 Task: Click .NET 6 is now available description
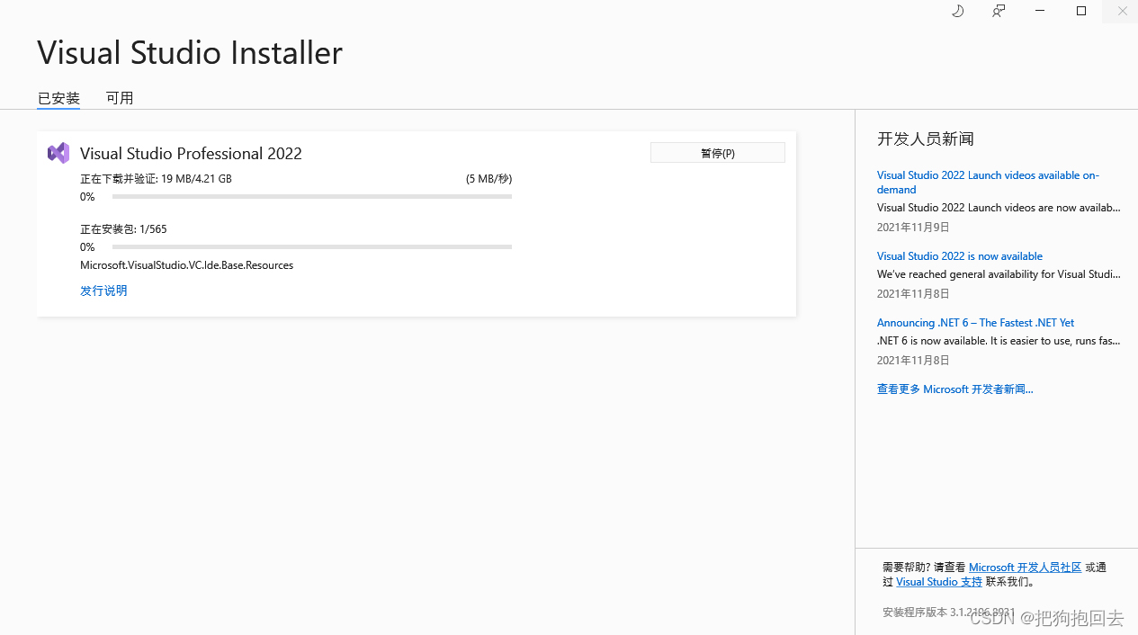(999, 341)
